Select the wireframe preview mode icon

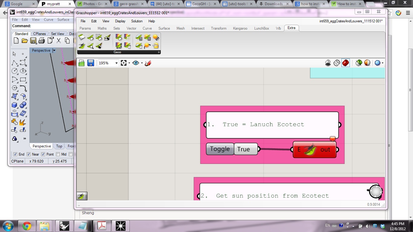(337, 63)
